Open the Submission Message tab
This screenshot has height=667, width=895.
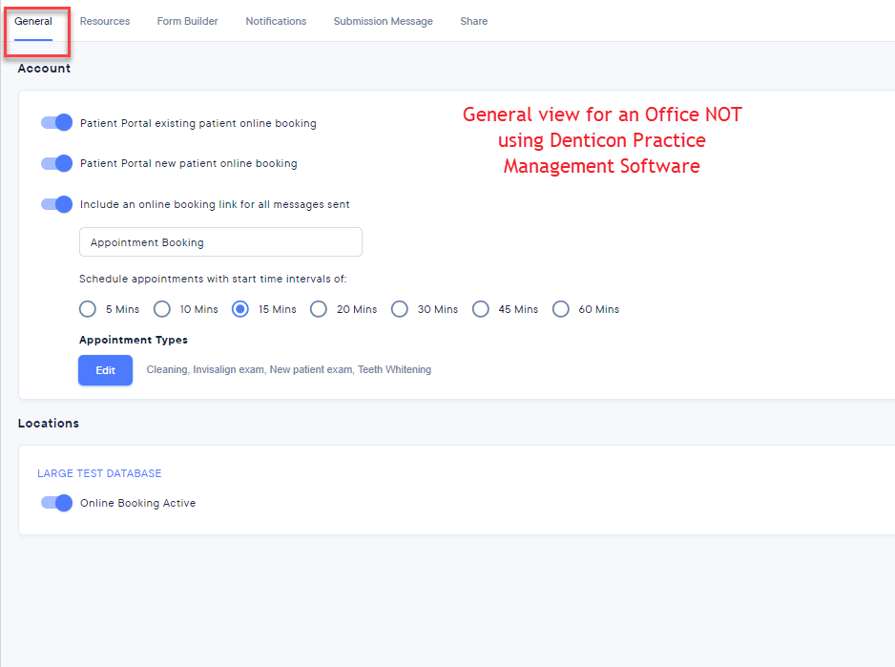[383, 21]
